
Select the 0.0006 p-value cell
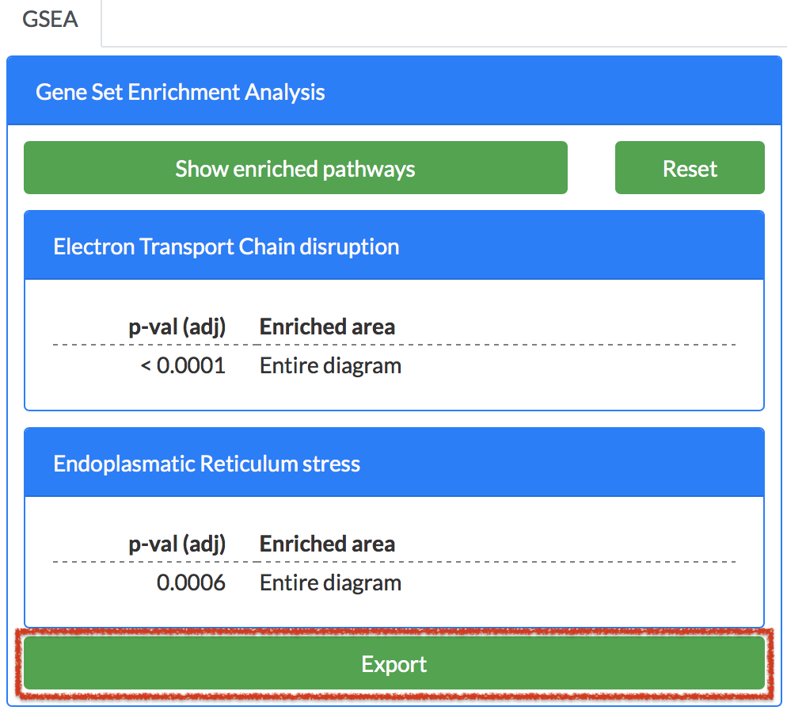(191, 583)
